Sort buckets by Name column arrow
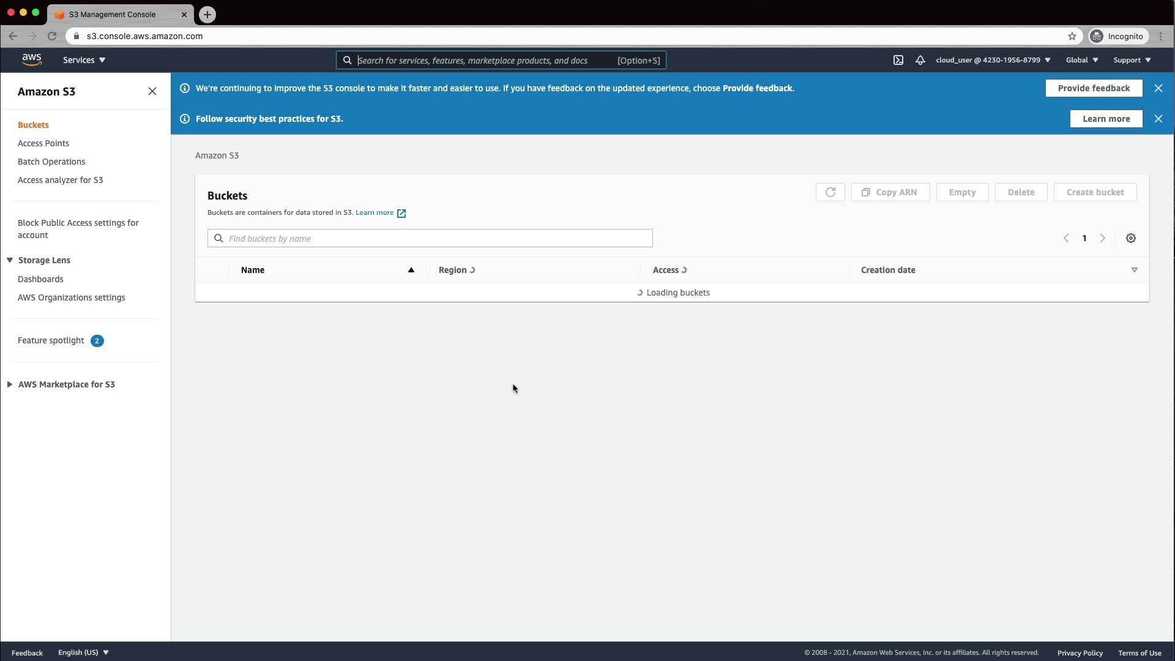1175x661 pixels. pos(411,270)
